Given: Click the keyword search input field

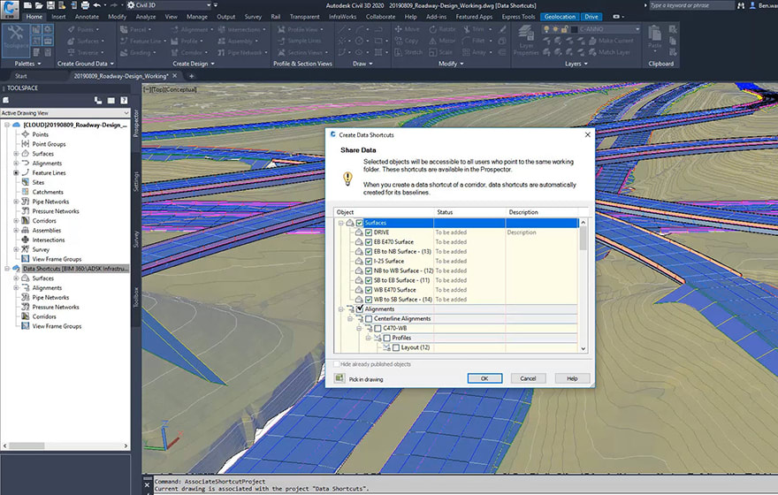Looking at the screenshot, I should tap(691, 5).
